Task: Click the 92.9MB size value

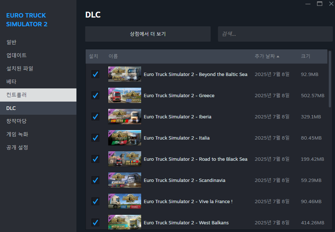Action: [x=309, y=75]
